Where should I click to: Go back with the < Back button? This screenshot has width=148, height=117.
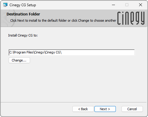(83, 109)
